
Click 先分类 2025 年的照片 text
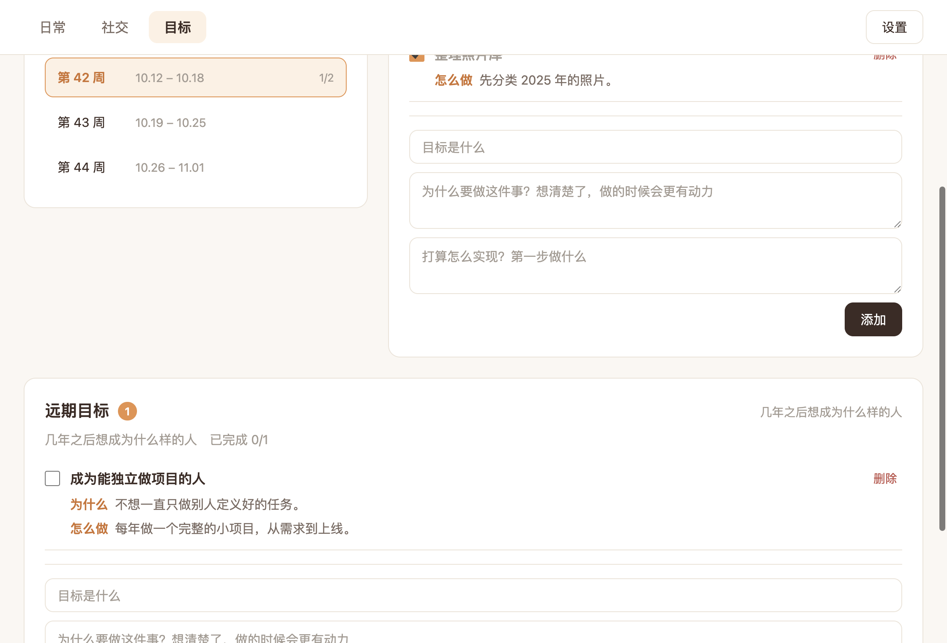[x=546, y=80]
